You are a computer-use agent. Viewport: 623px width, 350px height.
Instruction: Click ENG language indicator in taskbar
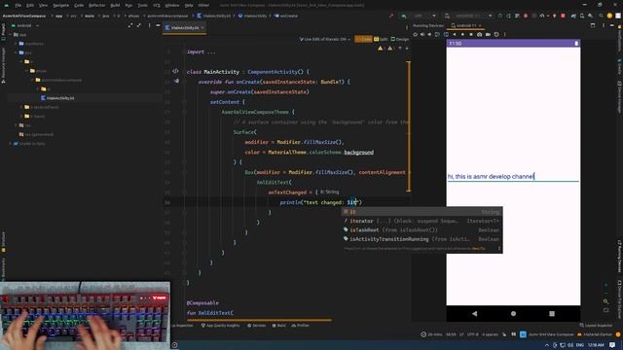tap(580, 345)
